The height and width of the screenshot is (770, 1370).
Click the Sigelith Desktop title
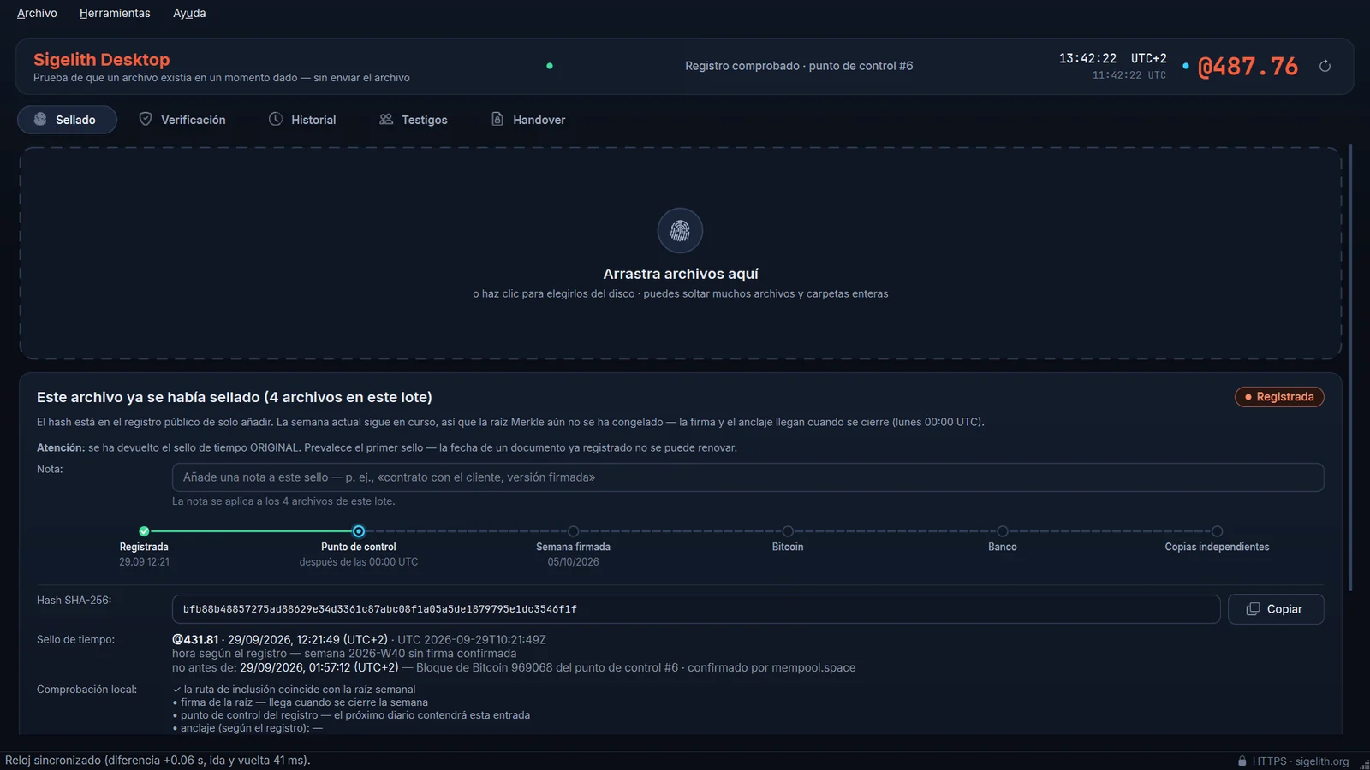pos(102,60)
